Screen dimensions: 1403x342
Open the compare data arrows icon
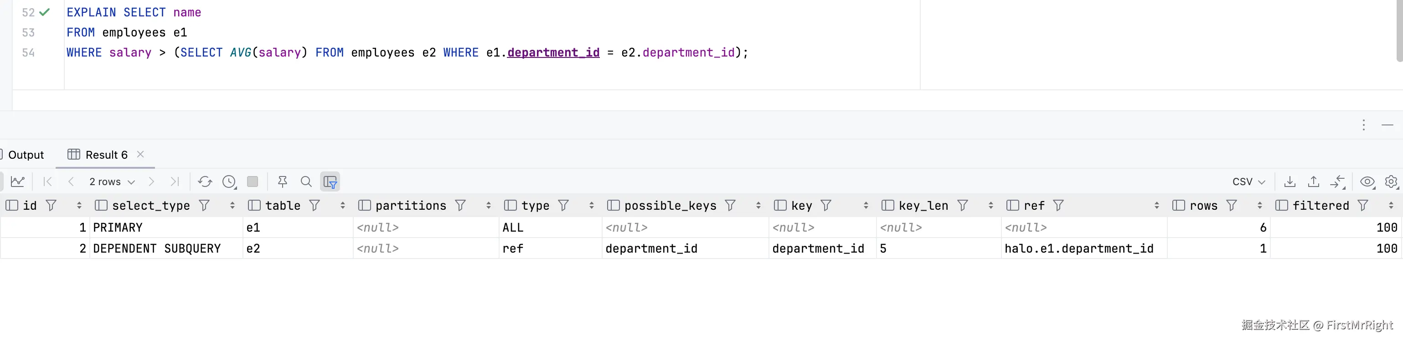[x=1338, y=181]
